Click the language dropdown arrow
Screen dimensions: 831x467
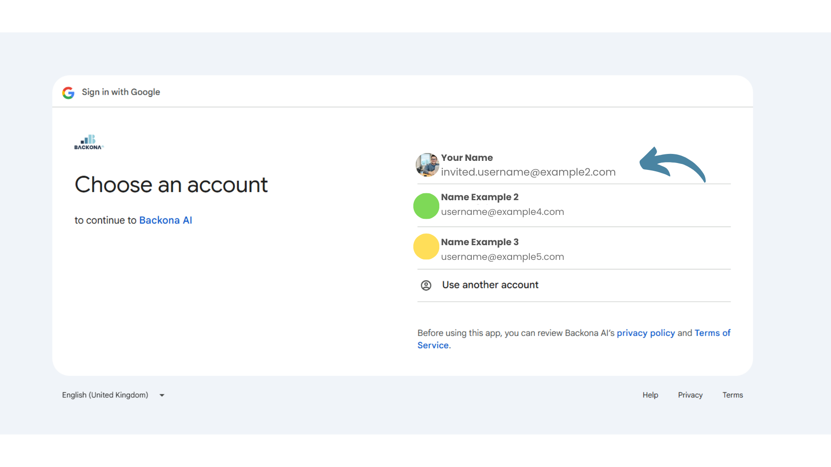point(162,395)
